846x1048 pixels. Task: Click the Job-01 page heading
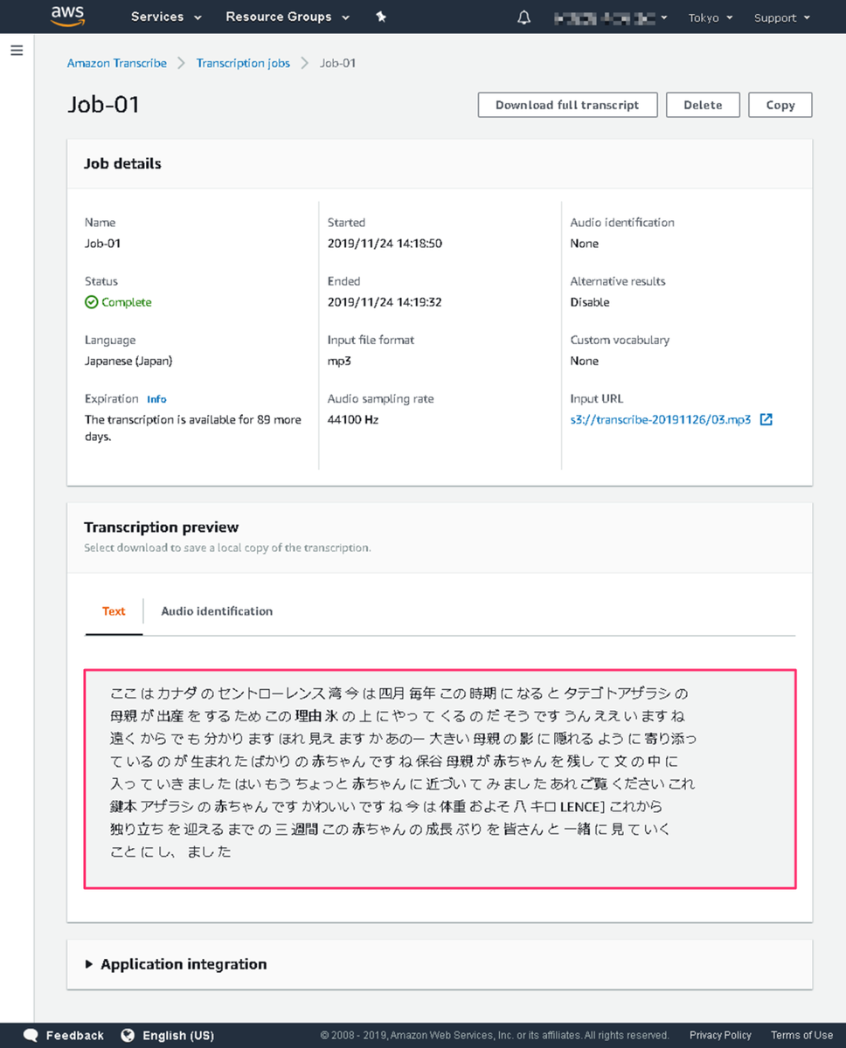(x=104, y=105)
